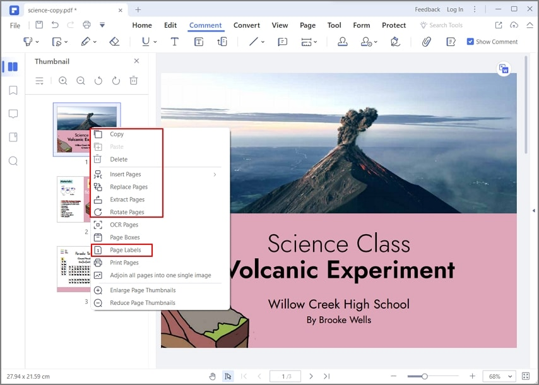Expand the Insert Pages submenu

(126, 174)
